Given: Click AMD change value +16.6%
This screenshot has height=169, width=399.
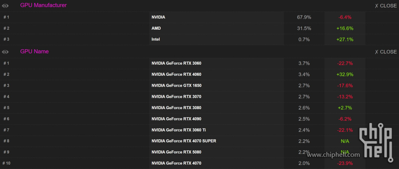Looking at the screenshot, I should (345, 29).
